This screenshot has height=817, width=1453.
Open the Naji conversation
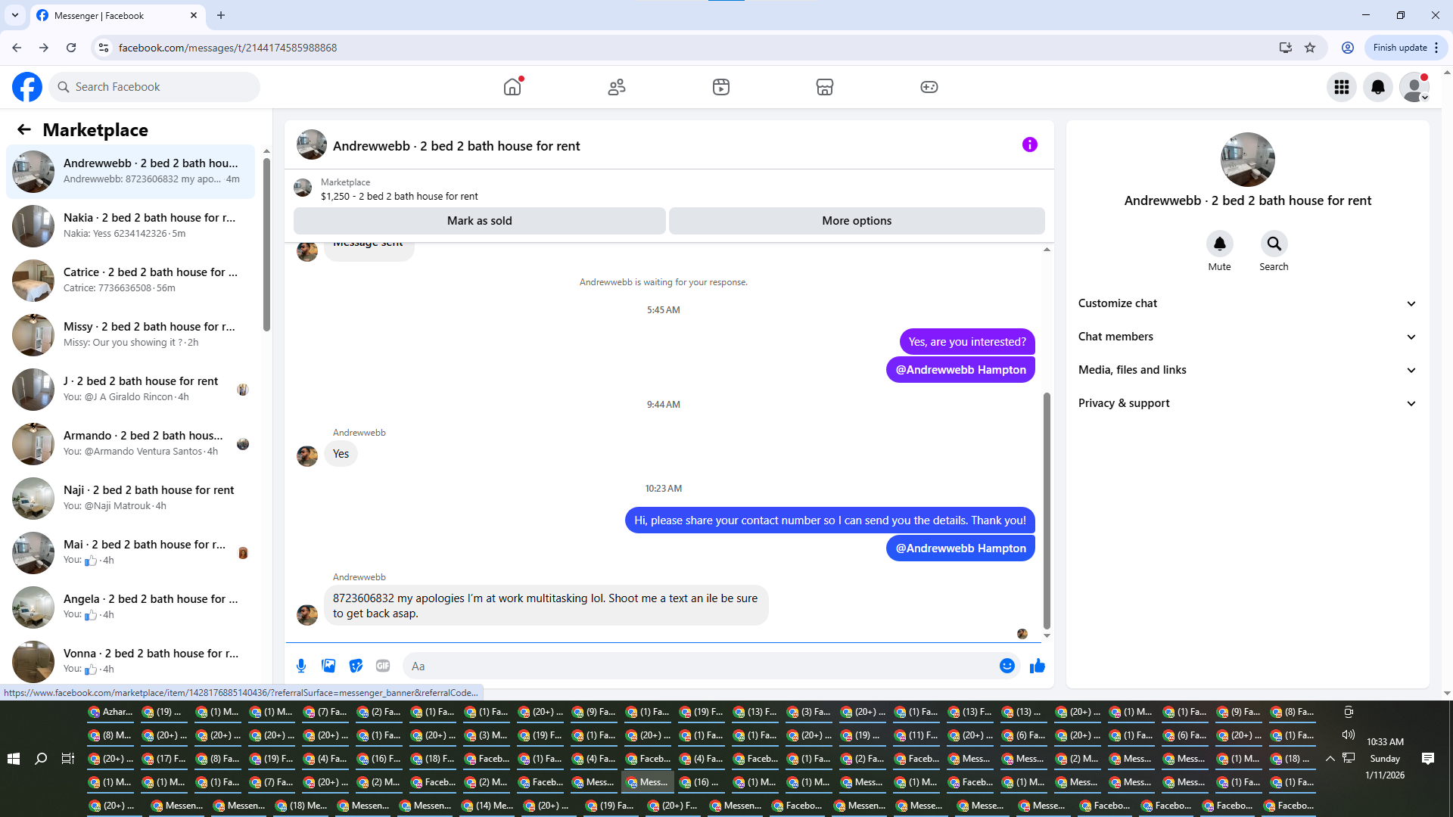[x=130, y=499]
